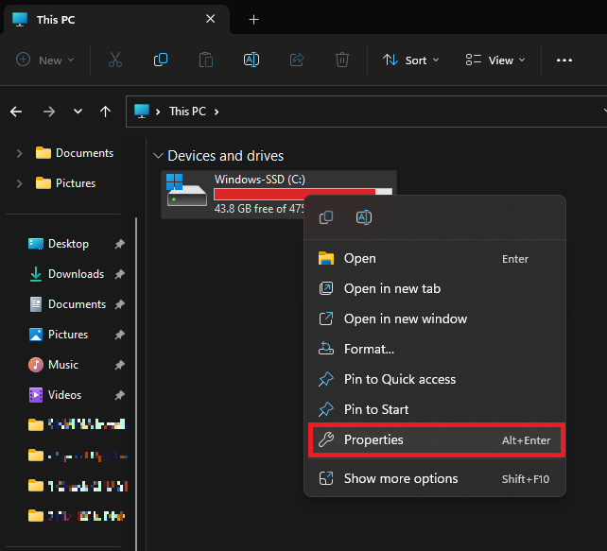
Task: Click the New button
Action: 43,60
